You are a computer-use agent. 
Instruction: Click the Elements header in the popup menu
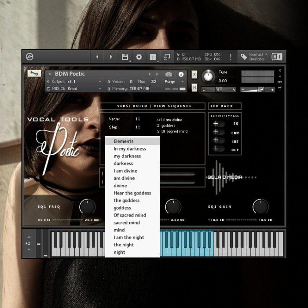pos(132,141)
